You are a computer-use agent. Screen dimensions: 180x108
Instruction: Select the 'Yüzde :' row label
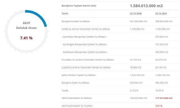click(x=66, y=91)
